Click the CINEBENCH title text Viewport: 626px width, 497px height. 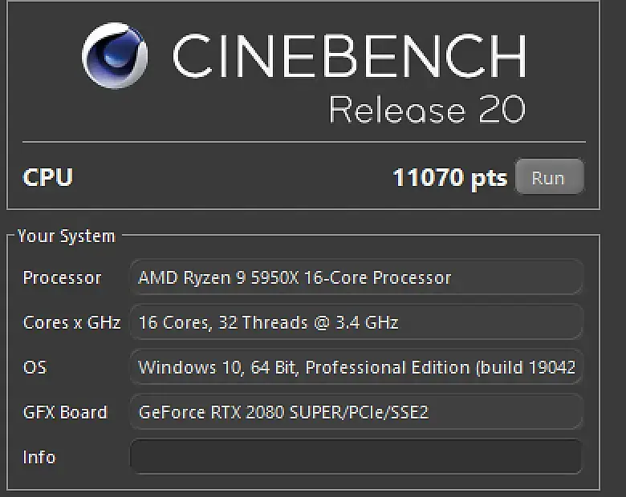[x=349, y=56]
